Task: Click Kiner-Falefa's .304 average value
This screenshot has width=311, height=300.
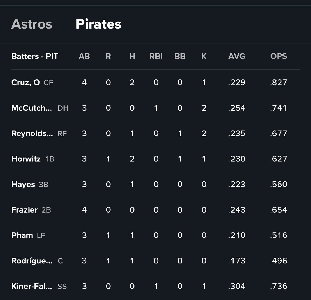Action: 237,286
